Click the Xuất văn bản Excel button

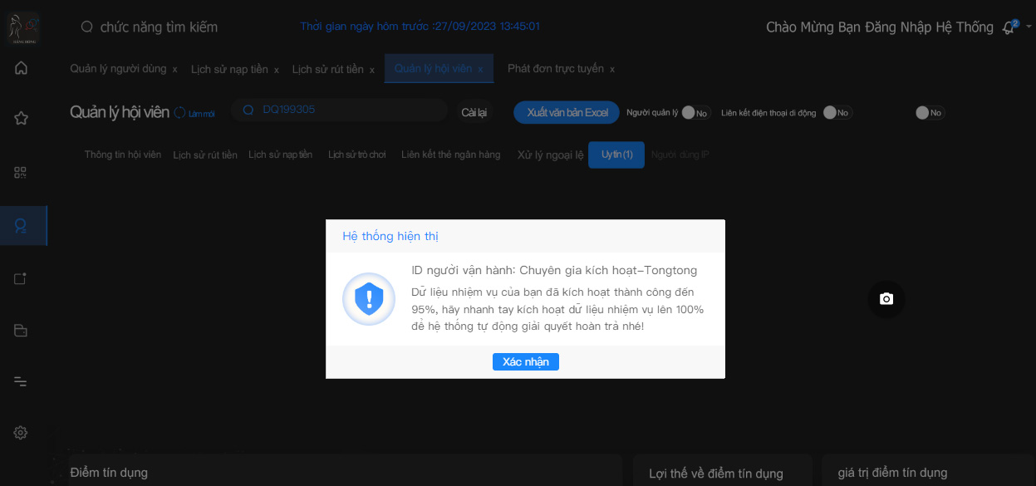coord(567,112)
